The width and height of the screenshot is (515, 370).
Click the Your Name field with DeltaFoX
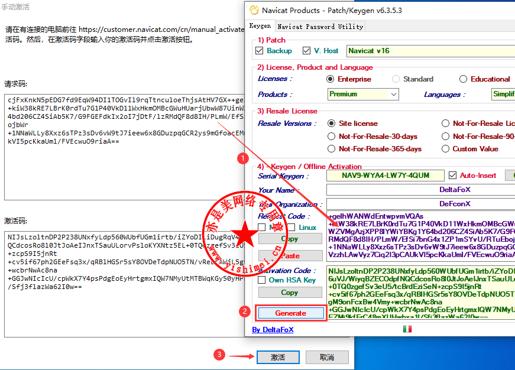click(421, 190)
